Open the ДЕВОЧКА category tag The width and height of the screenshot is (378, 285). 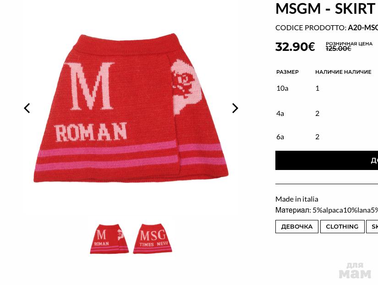coord(297,227)
